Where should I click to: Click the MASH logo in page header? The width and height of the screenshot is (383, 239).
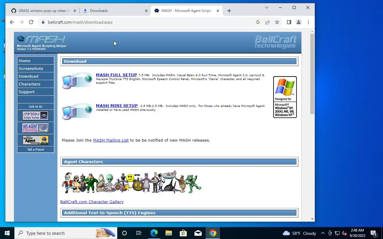coord(42,43)
